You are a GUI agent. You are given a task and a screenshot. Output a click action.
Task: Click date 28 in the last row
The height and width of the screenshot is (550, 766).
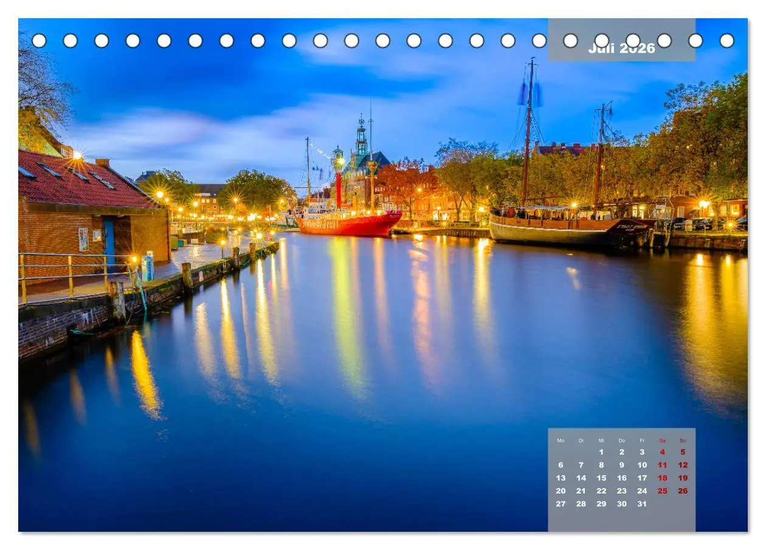click(581, 504)
